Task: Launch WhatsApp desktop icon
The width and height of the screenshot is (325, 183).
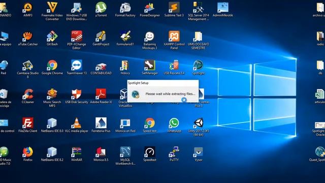Action: [174, 123]
